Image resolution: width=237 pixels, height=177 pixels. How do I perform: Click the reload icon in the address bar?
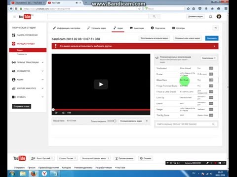coord(139,9)
